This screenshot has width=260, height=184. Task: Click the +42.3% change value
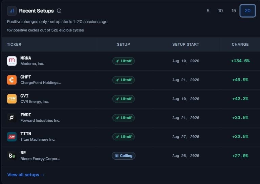click(x=240, y=99)
